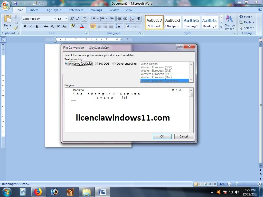Select Western European (ISO) in encoding list
263x197 pixels.
pos(156,74)
